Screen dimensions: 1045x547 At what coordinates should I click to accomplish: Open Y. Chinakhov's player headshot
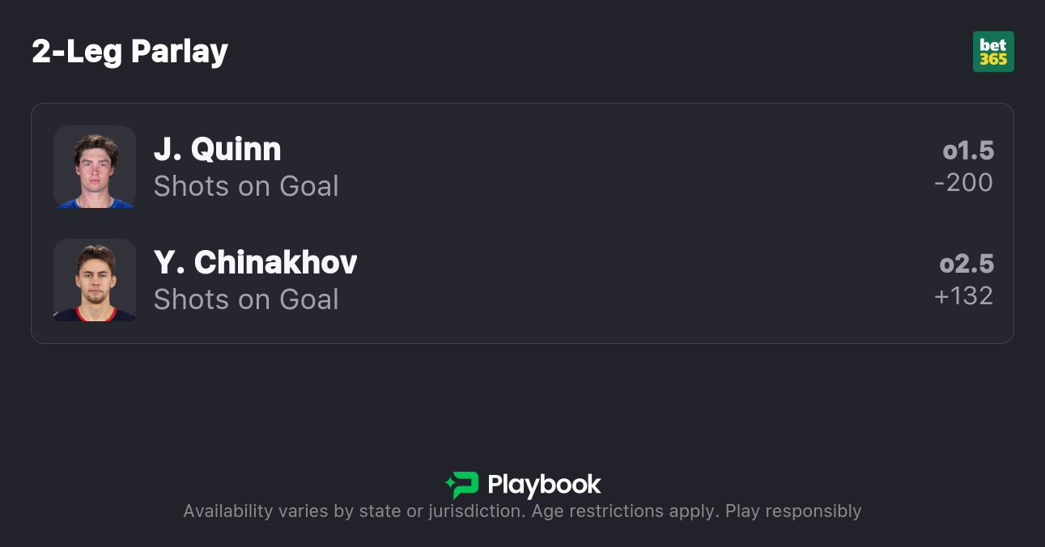point(95,280)
